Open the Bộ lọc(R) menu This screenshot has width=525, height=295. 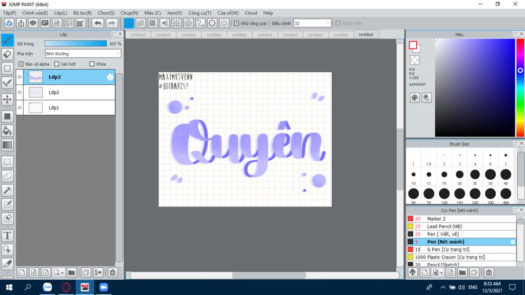click(83, 13)
